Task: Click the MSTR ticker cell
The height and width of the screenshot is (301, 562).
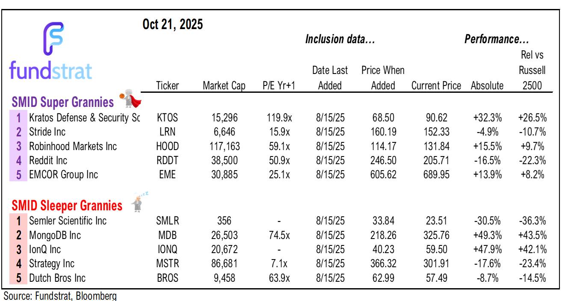Action: [167, 264]
